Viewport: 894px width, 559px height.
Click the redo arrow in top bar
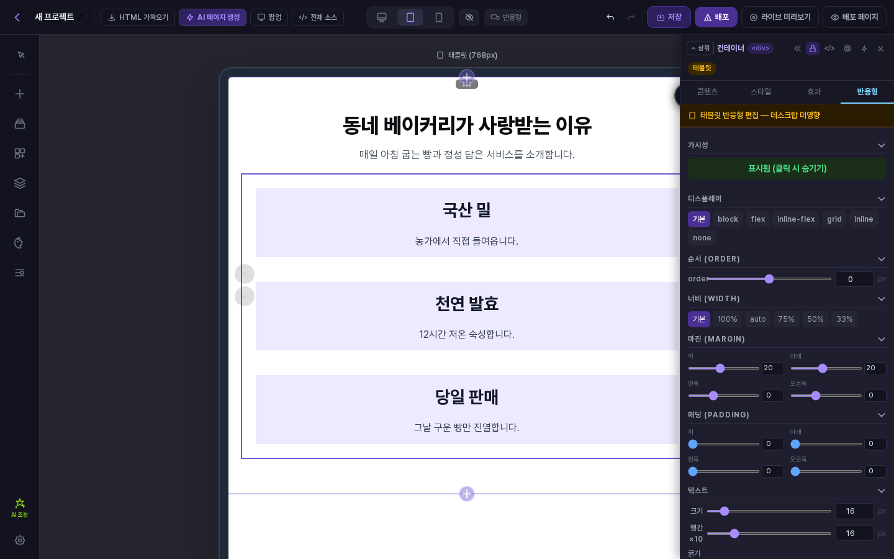pyautogui.click(x=631, y=17)
